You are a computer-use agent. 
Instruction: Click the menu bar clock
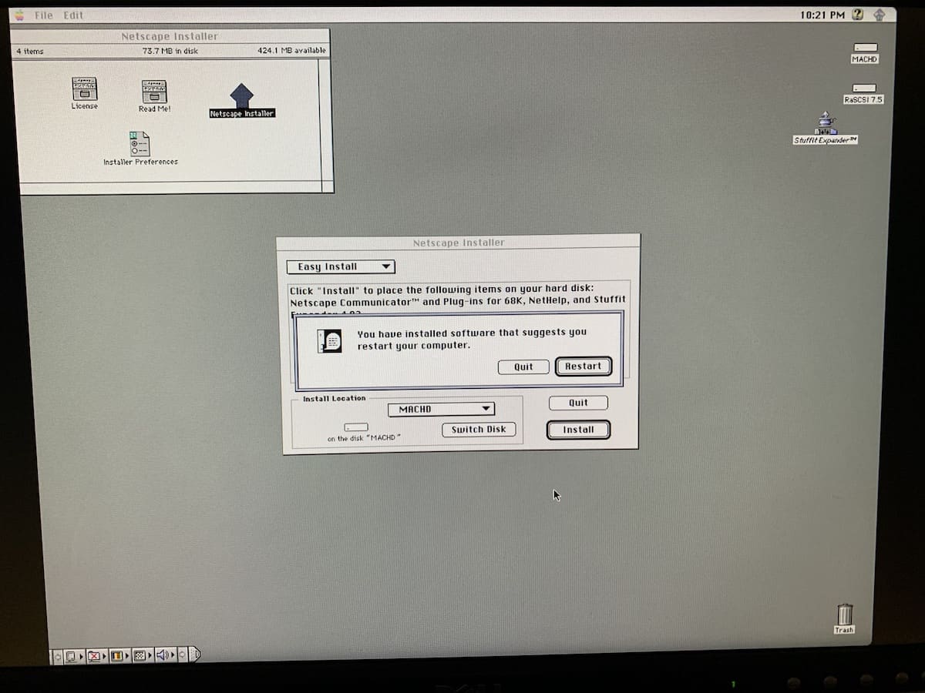click(822, 15)
